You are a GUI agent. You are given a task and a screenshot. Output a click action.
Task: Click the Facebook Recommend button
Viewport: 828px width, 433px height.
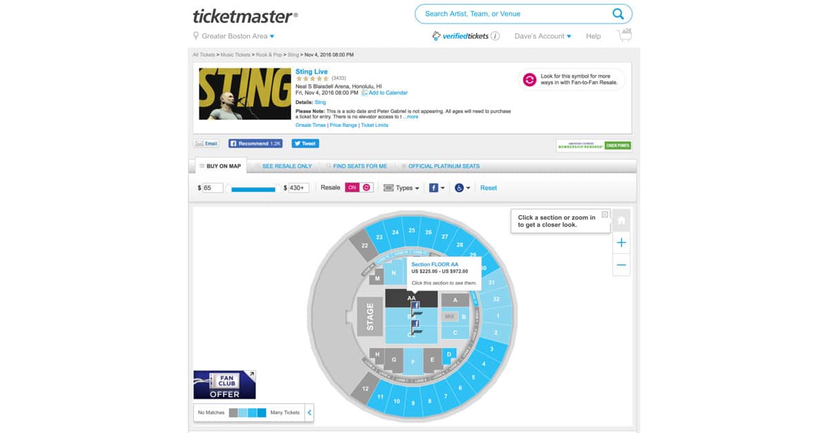pyautogui.click(x=255, y=143)
